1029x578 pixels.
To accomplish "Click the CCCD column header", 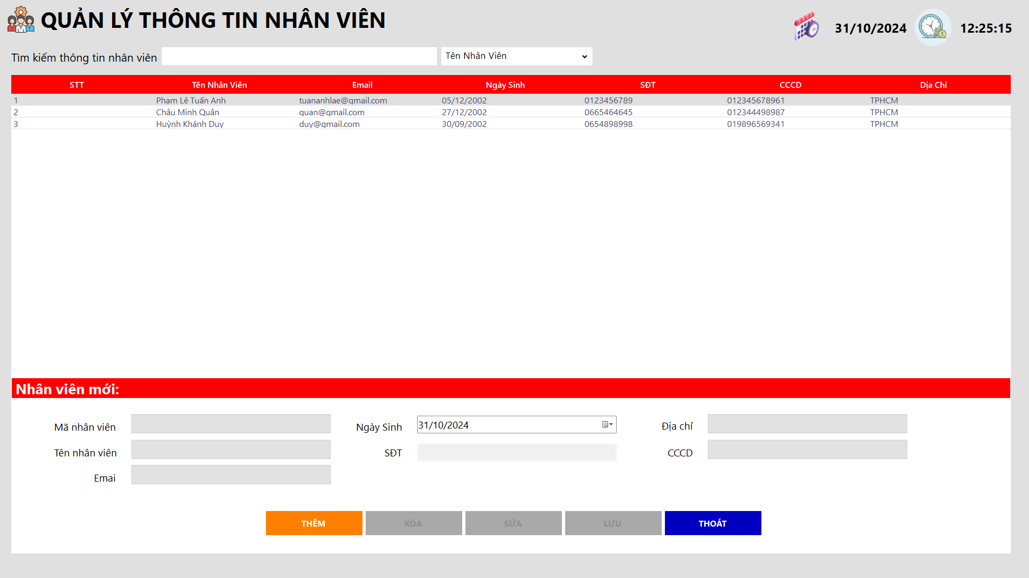I will [x=790, y=85].
